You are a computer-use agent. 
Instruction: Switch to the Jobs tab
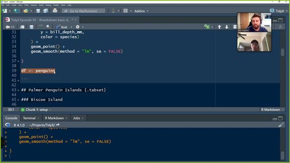click(77, 118)
